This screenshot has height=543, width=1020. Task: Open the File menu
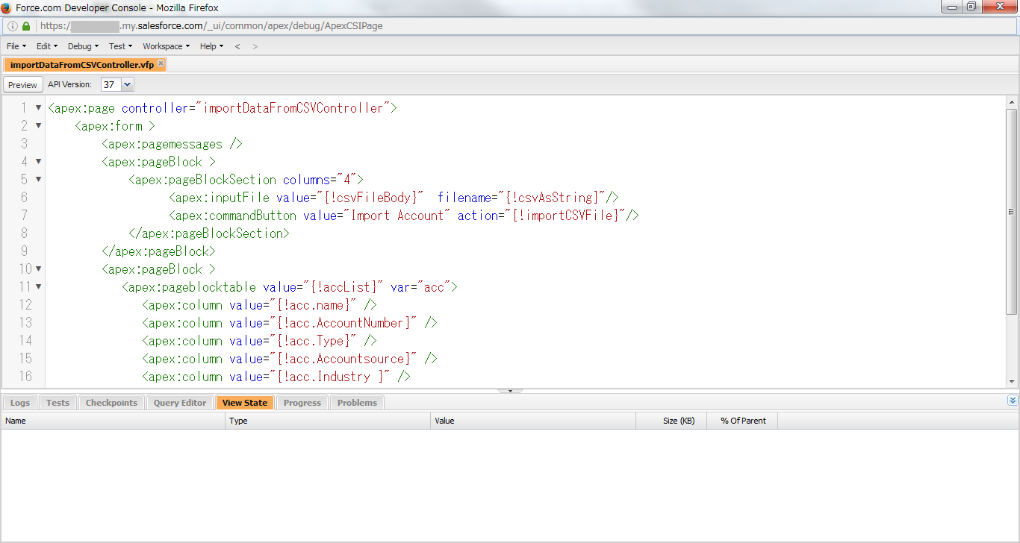pyautogui.click(x=16, y=46)
